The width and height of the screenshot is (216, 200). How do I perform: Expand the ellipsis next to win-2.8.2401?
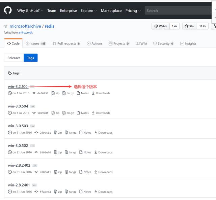click(34, 185)
